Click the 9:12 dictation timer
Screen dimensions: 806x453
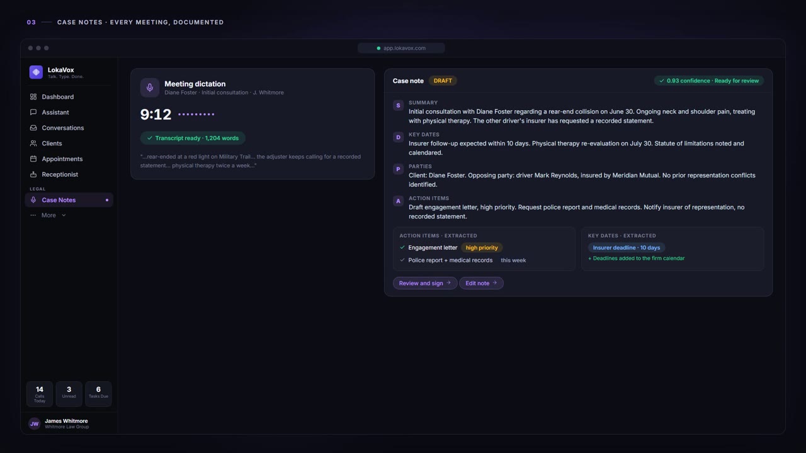(156, 115)
